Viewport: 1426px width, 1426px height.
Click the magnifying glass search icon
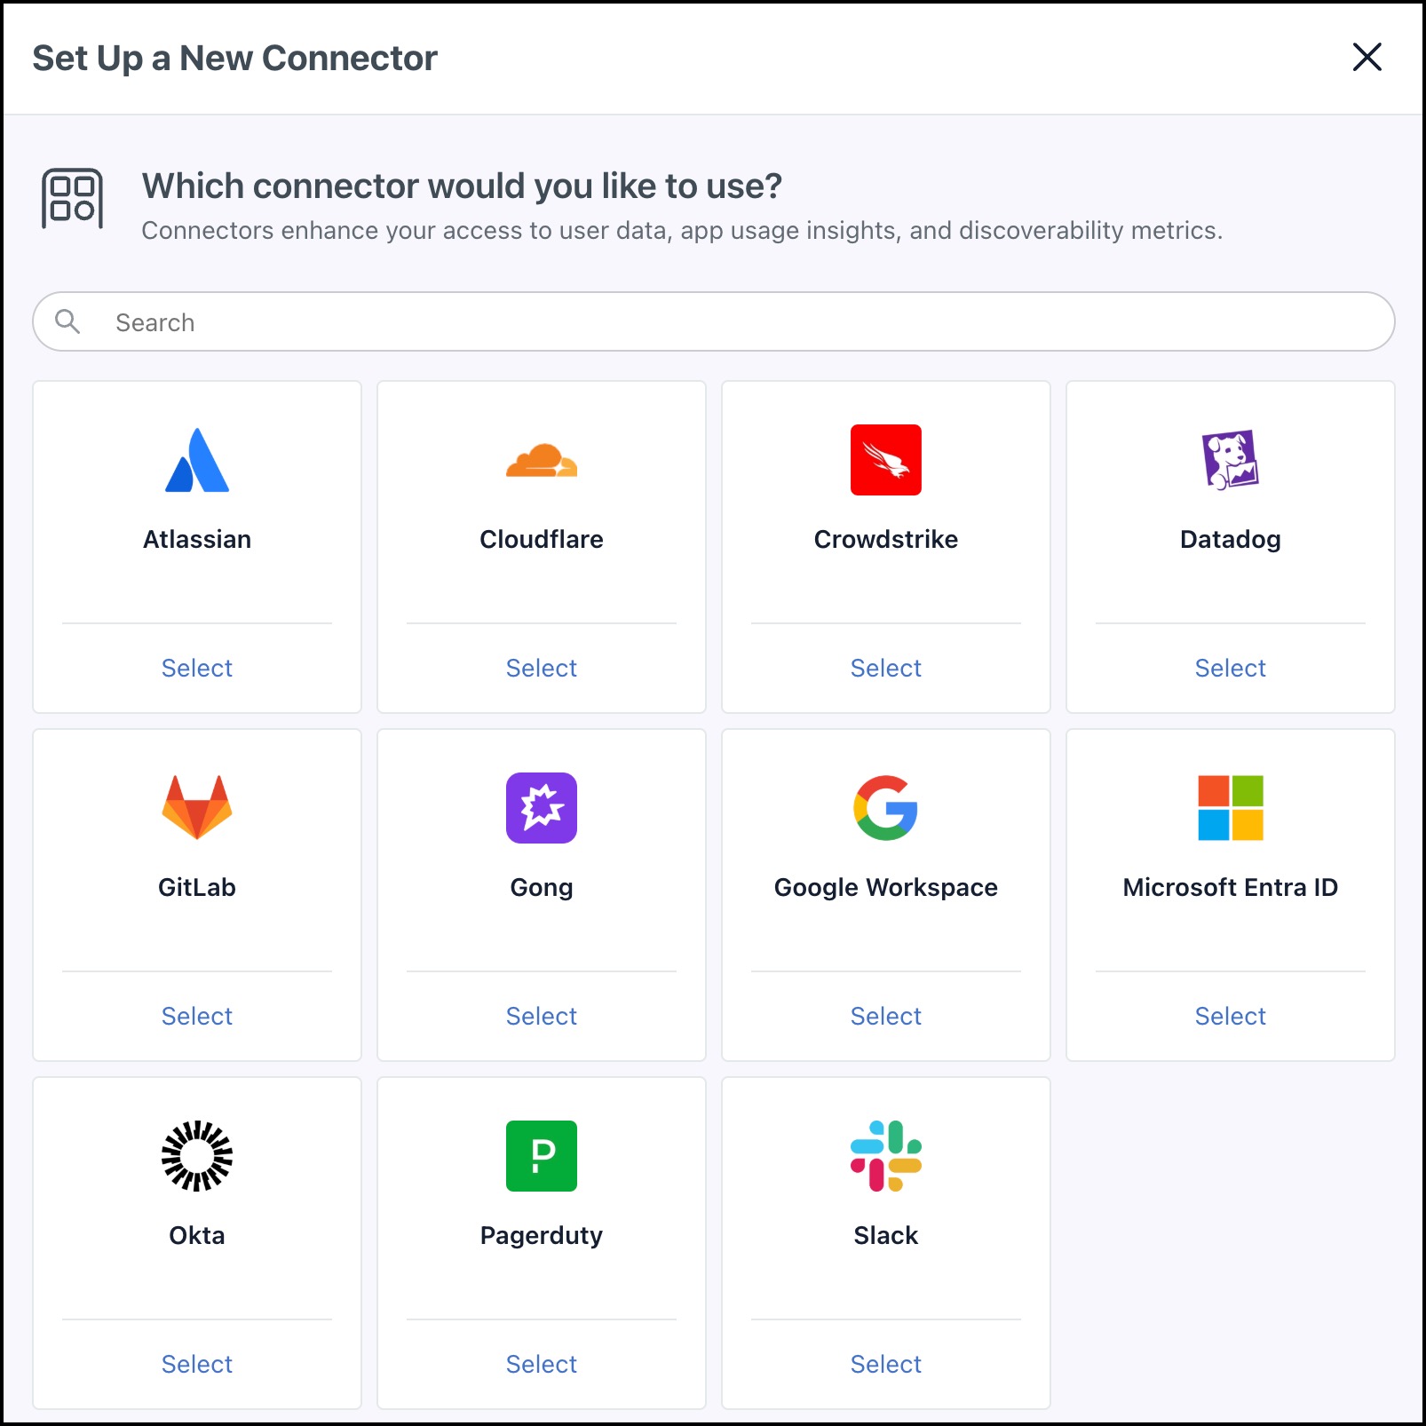pyautogui.click(x=67, y=321)
